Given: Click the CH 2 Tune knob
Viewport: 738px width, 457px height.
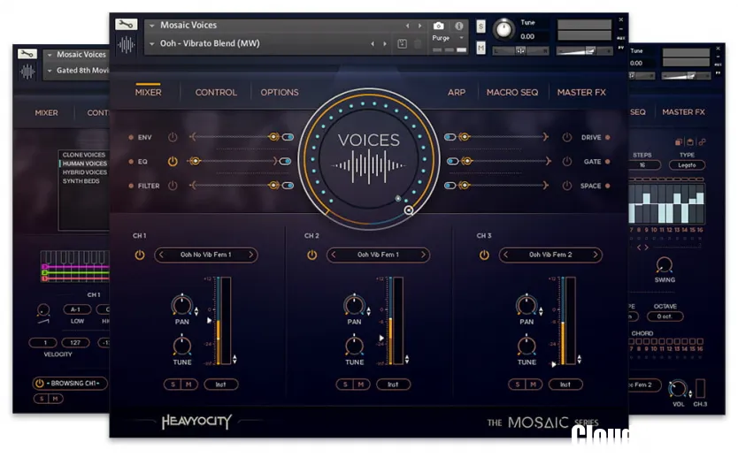Looking at the screenshot, I should pos(354,346).
